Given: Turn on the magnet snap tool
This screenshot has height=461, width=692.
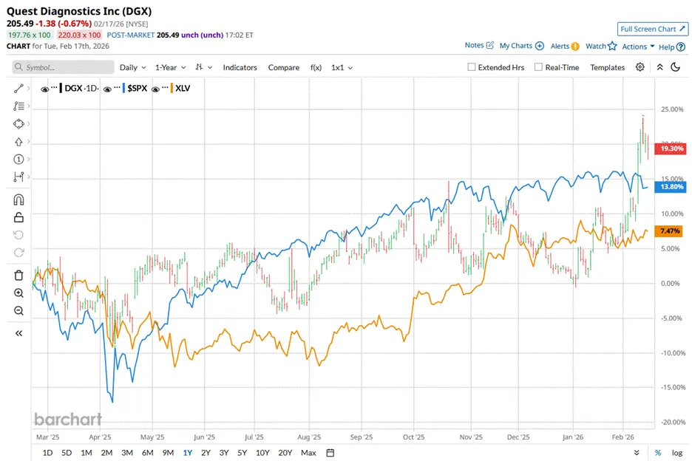Looking at the screenshot, I should 19,199.
